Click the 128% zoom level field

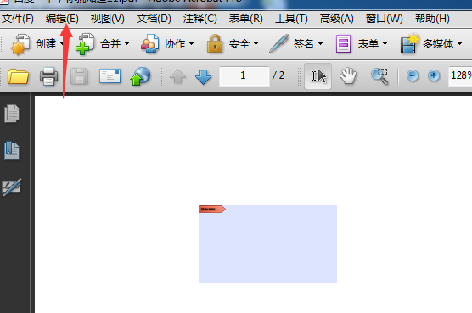[x=460, y=76]
